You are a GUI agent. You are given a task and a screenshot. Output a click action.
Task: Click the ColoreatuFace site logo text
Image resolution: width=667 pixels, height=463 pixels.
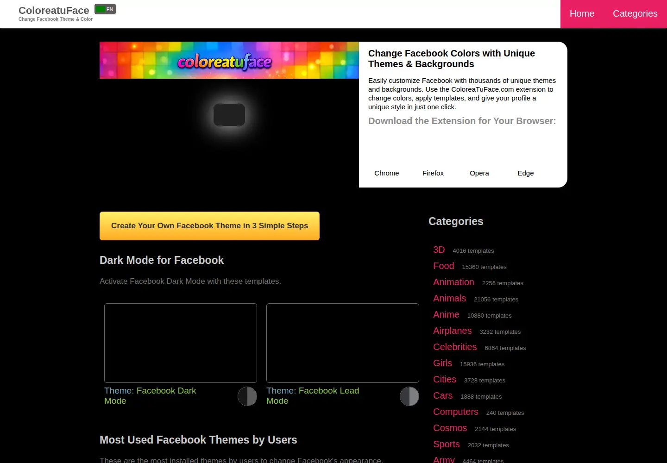[54, 10]
